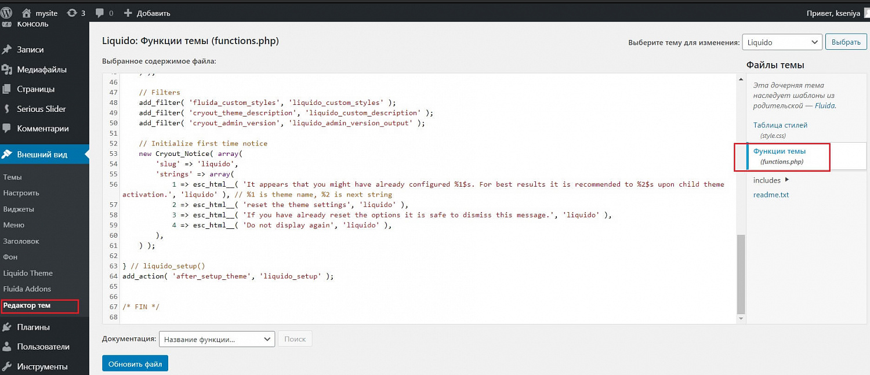Click the pin icon beside Записи

click(7, 50)
